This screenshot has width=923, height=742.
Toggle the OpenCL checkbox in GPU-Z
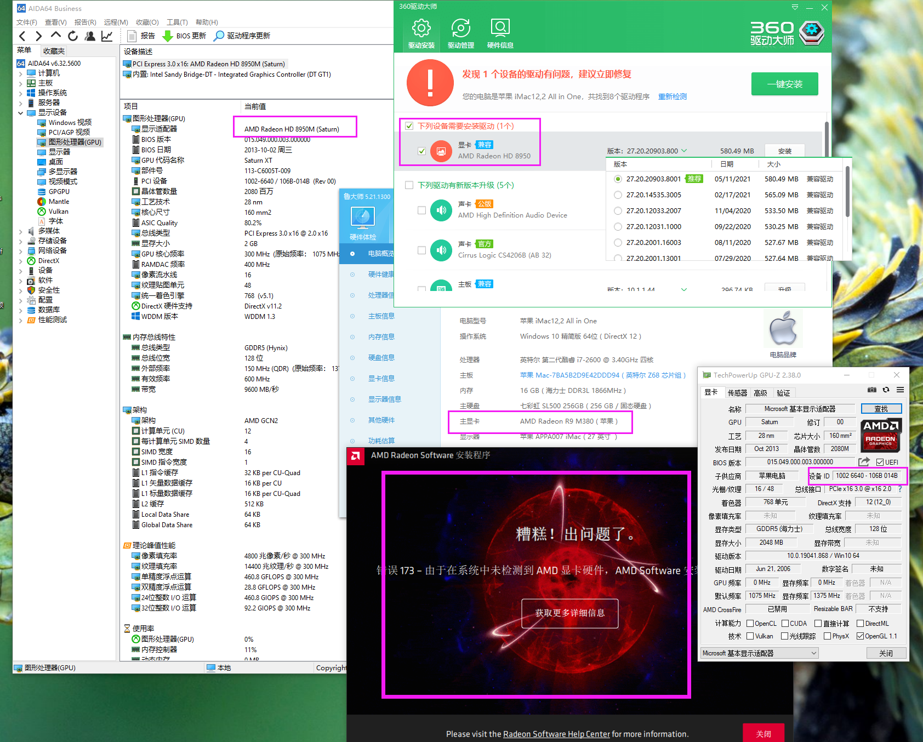point(750,624)
